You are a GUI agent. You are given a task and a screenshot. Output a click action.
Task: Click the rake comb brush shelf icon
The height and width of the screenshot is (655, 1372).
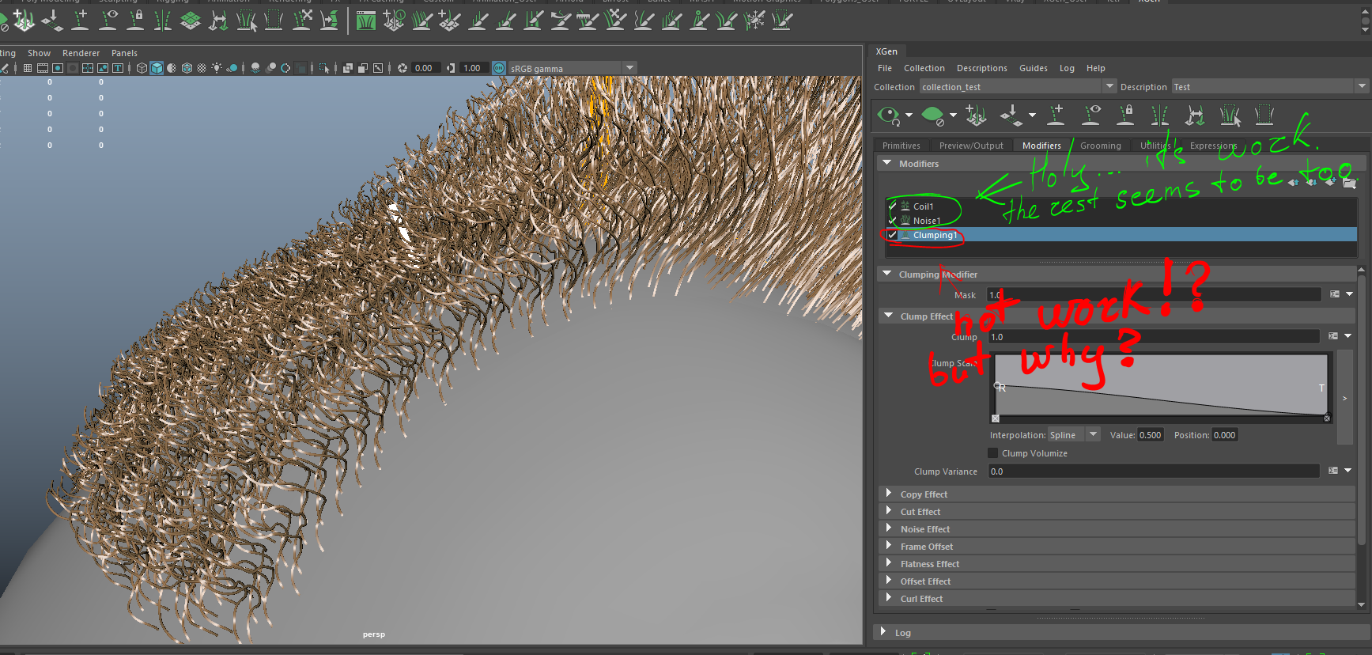(x=588, y=21)
